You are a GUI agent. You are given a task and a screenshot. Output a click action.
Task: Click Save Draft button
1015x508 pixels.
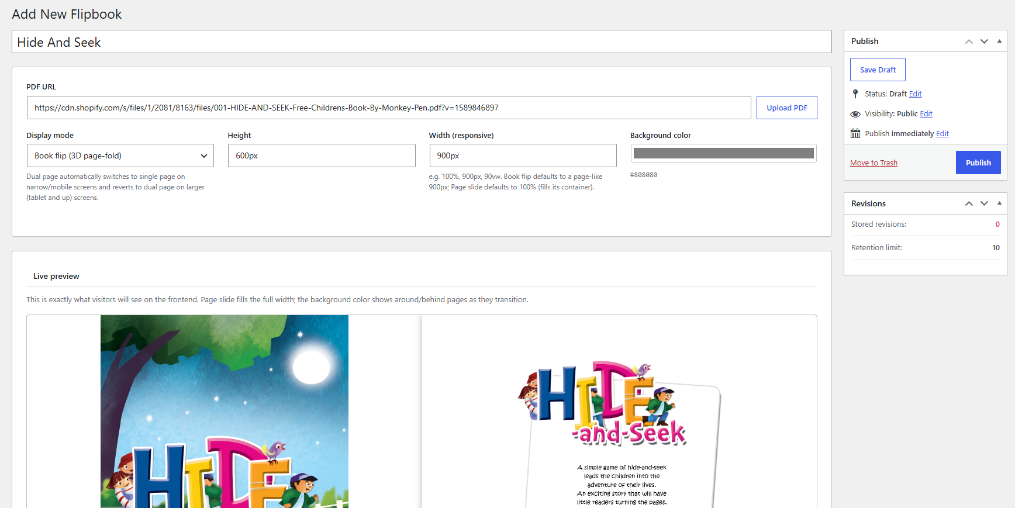(x=878, y=70)
